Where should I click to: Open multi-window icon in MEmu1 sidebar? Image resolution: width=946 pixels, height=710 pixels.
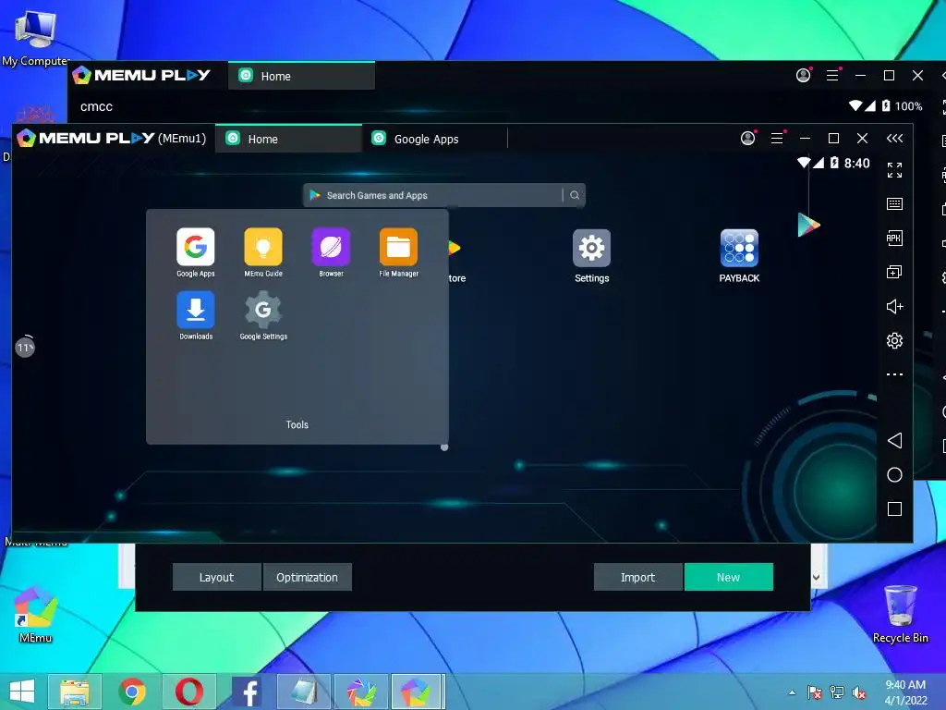(x=894, y=273)
